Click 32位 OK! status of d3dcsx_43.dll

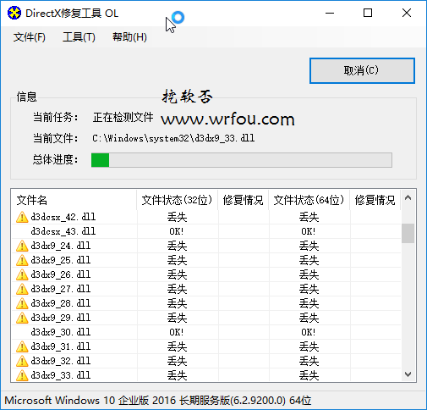[177, 231]
